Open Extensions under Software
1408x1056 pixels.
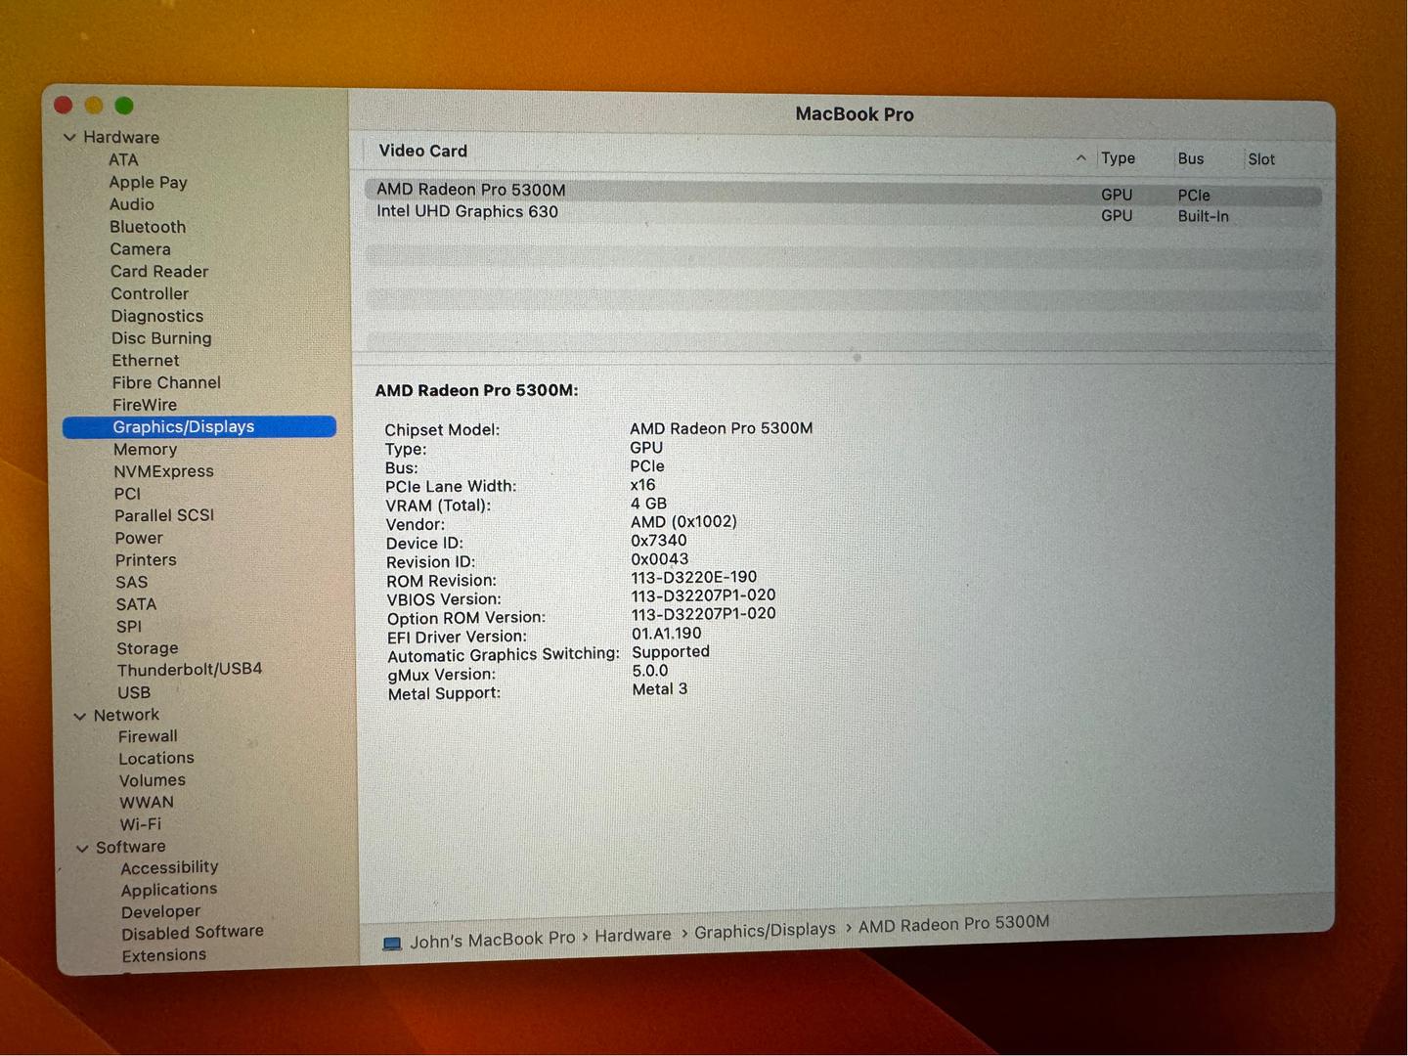tap(164, 955)
